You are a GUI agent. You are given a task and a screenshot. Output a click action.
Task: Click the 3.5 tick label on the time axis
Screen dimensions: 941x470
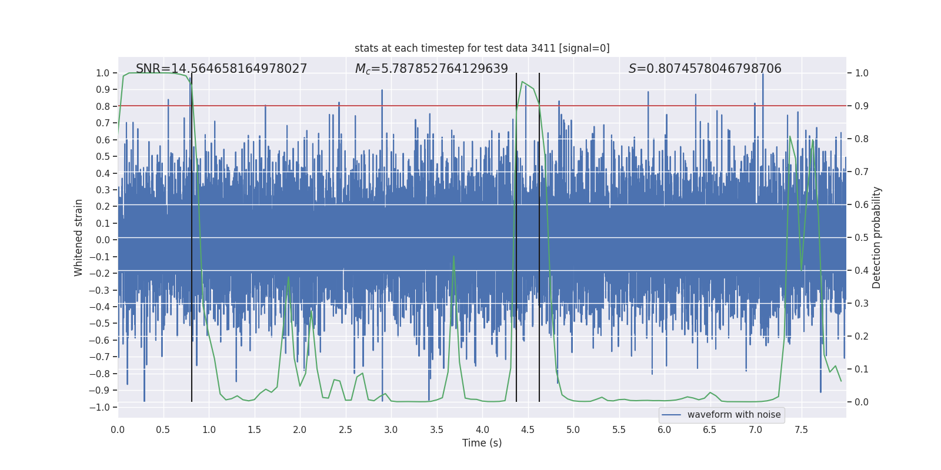[436, 429]
